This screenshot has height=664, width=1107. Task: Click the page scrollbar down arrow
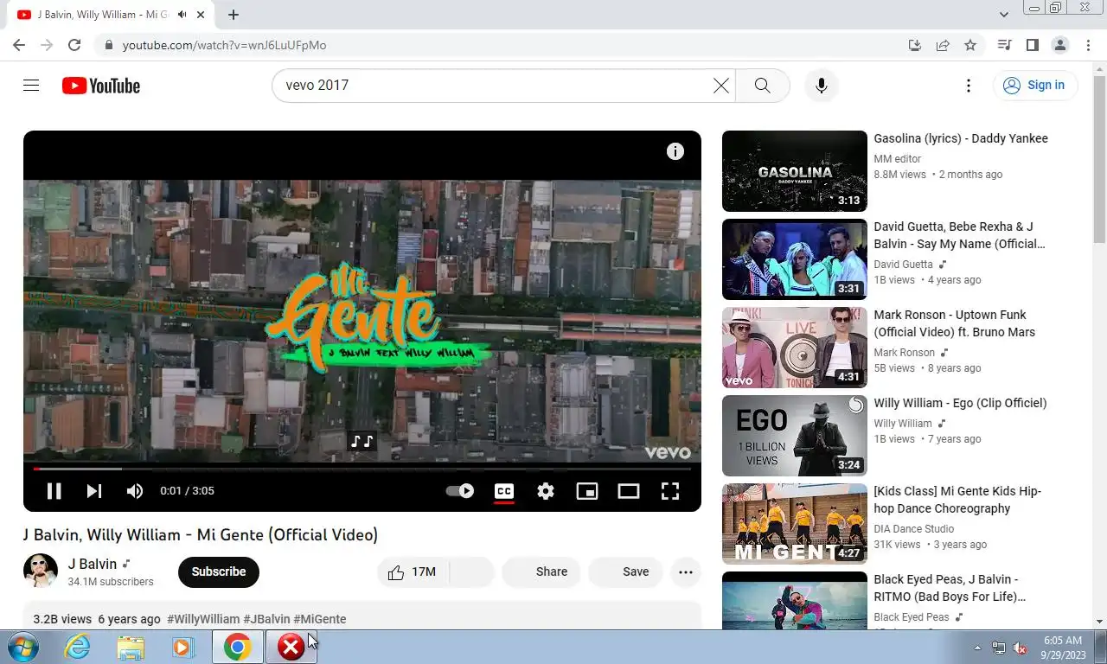(x=1099, y=621)
